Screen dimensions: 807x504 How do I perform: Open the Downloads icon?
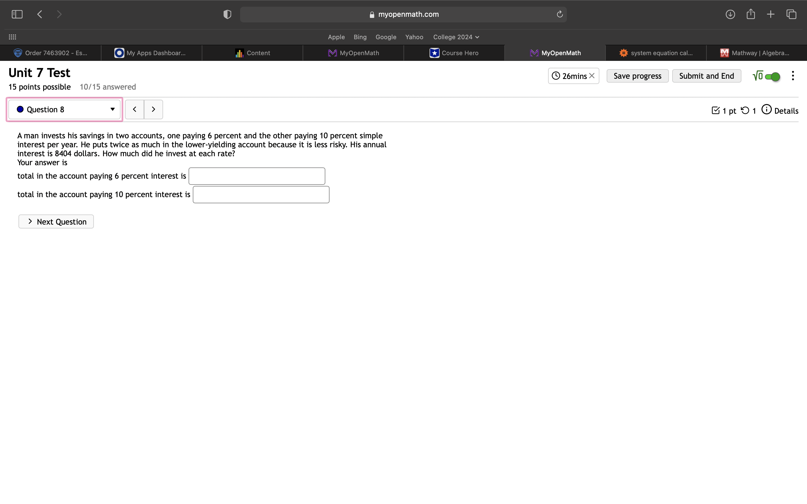(x=730, y=14)
